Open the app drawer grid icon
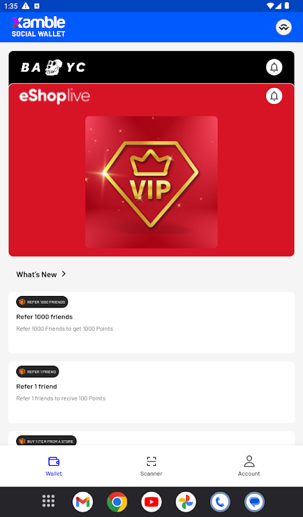303x517 pixels. pos(48,501)
